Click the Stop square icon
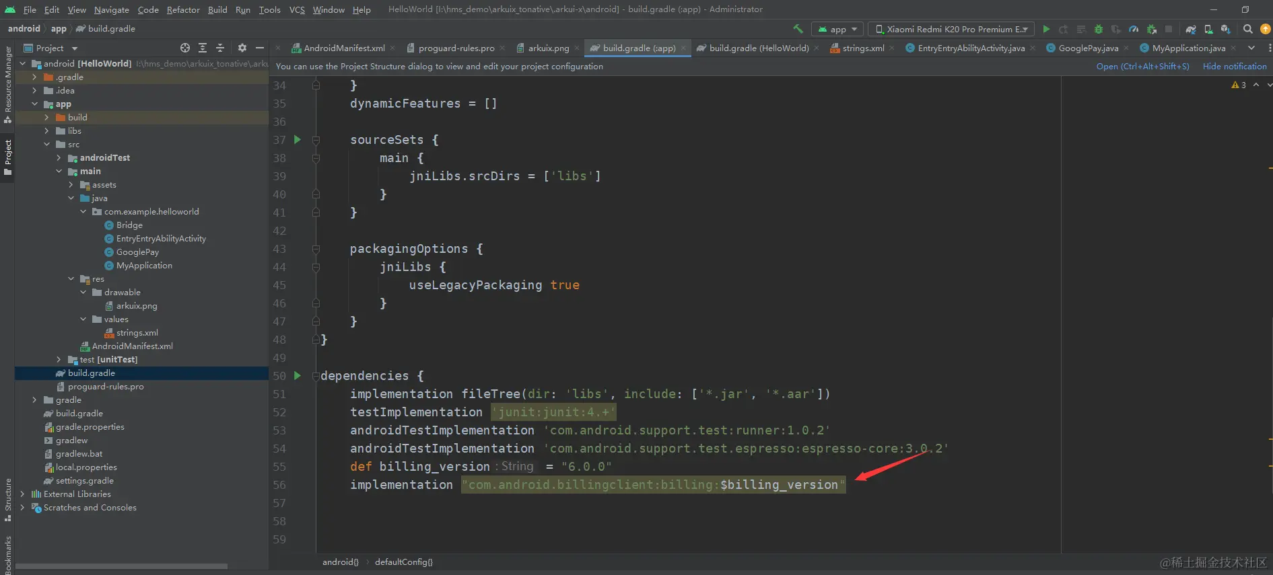 click(1169, 29)
